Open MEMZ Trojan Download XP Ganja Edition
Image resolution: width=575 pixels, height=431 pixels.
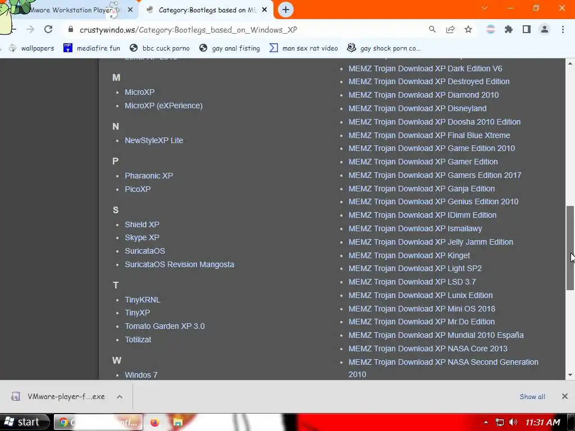(x=422, y=189)
